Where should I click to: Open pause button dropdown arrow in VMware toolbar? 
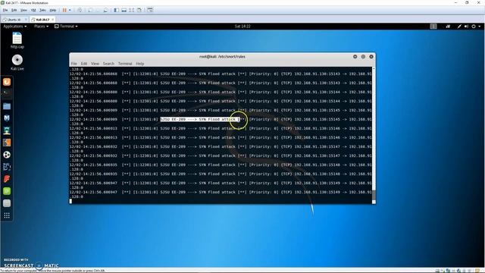click(70, 10)
